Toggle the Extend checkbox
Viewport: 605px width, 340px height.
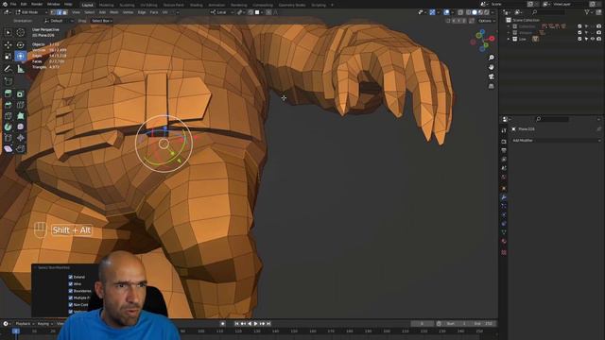click(71, 277)
